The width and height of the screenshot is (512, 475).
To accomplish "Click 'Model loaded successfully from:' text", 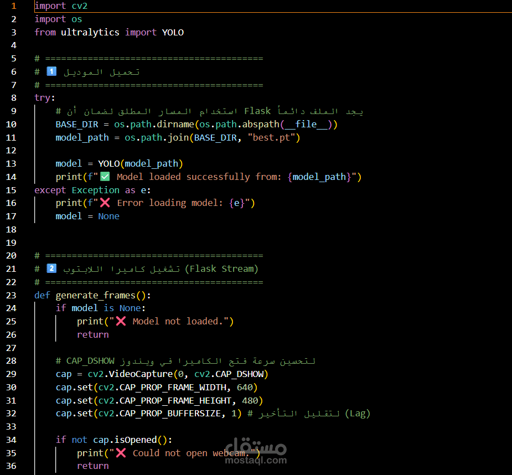I will pyautogui.click(x=199, y=177).
